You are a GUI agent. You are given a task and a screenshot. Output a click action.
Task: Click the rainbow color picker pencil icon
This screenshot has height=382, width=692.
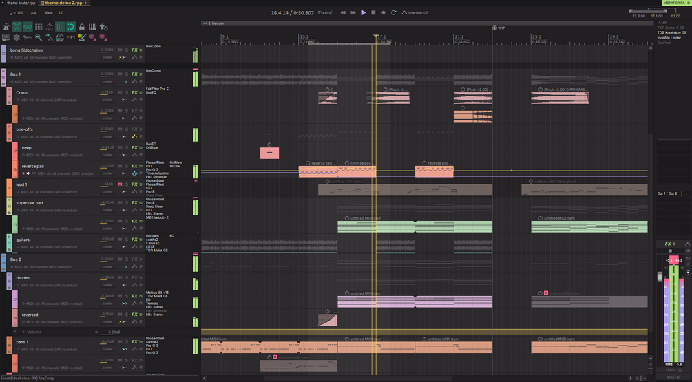[x=82, y=37]
